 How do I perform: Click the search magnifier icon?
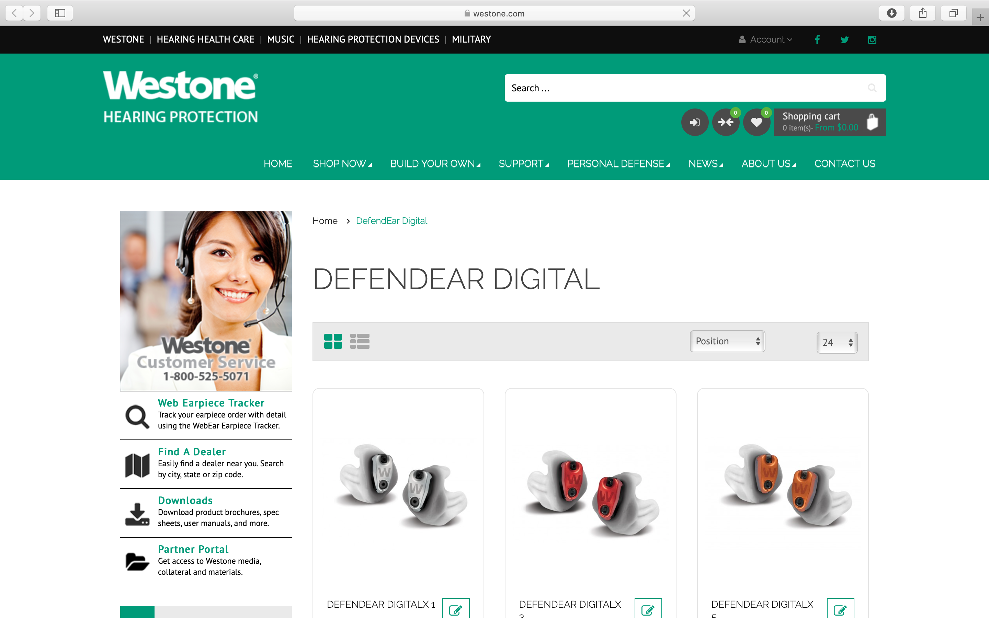(x=872, y=88)
